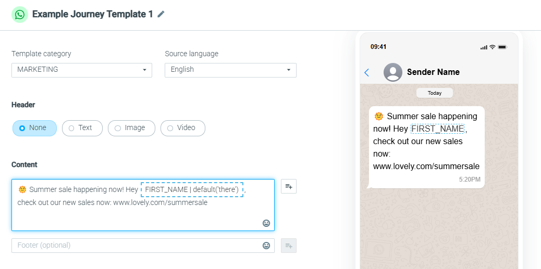This screenshot has height=269, width=541.
Task: Open emoji picker in Content box
Action: [266, 223]
